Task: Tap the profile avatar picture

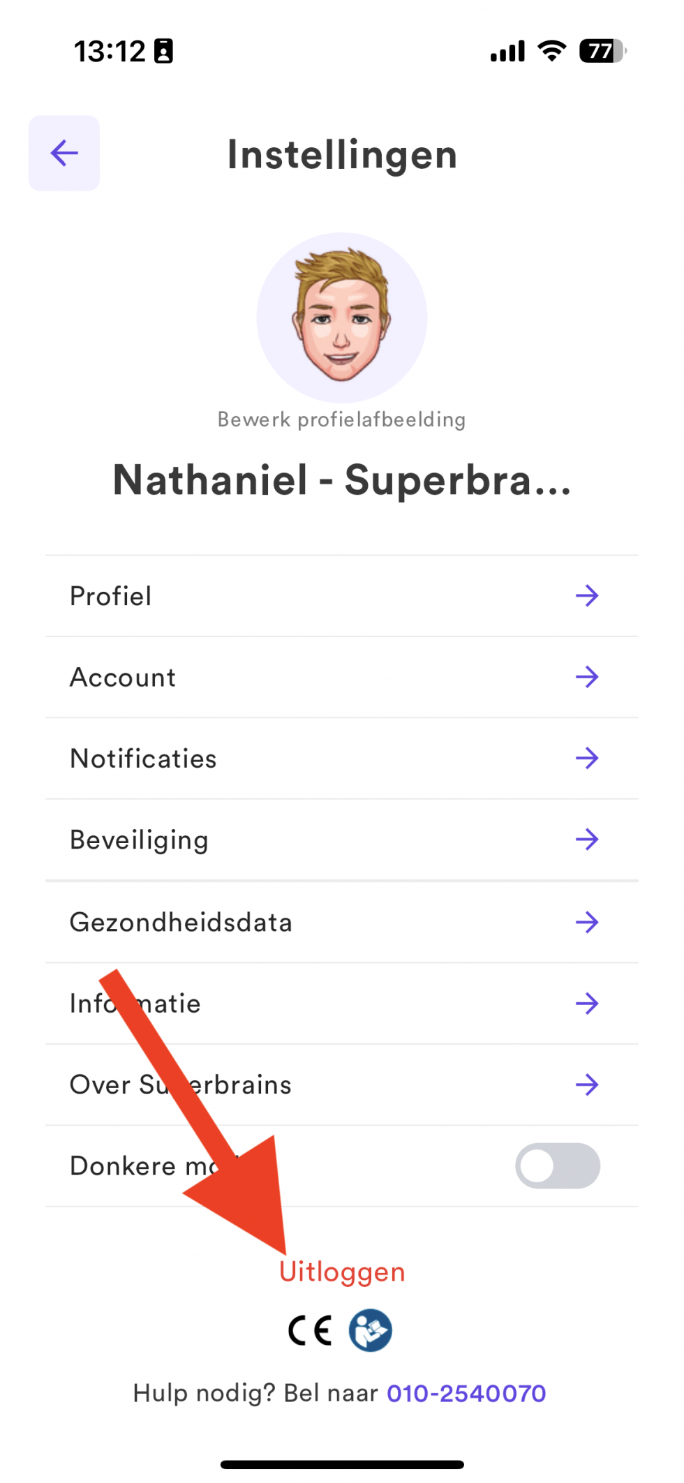Action: 341,318
